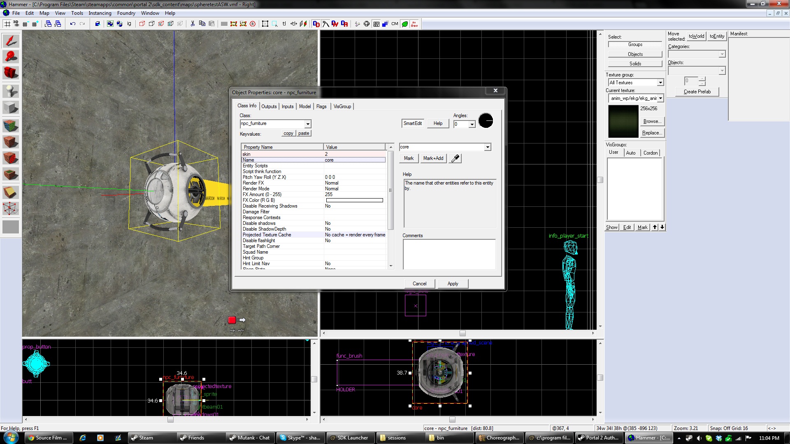The image size is (790, 444).
Task: Toggle the no draw button
Action: 414,24
